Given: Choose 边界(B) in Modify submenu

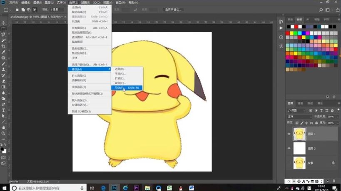Looking at the screenshot, I should (x=127, y=69).
